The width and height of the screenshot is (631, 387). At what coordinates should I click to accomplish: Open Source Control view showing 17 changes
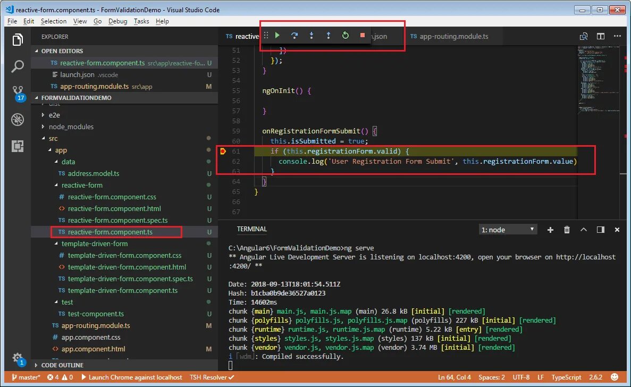[x=18, y=89]
